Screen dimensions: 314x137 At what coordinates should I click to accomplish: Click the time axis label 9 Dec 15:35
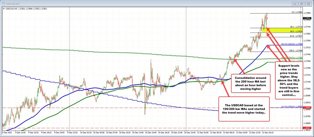[x=33, y=132]
